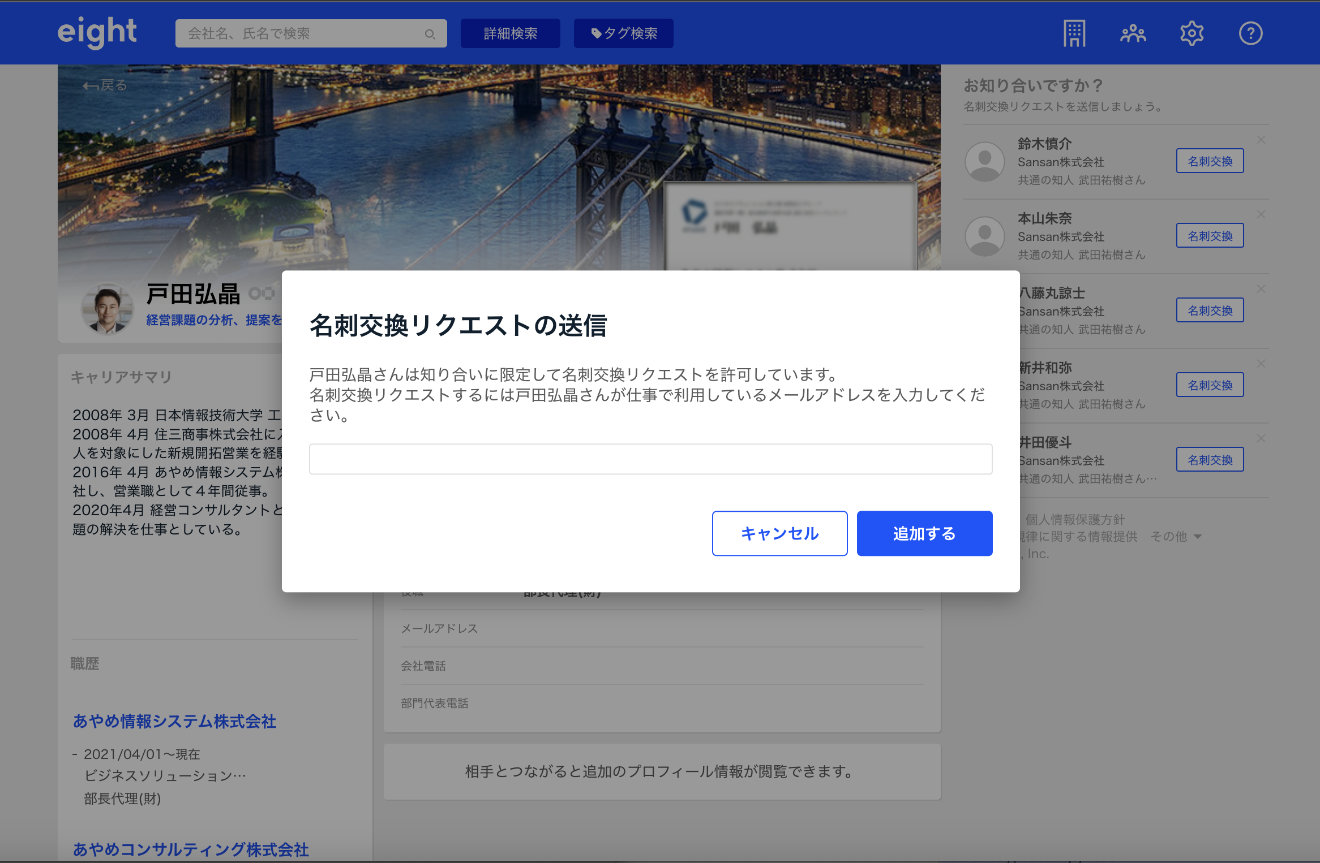Dismiss 鈴木慎介 suggestion with X icon
Screen dimensions: 1320x863
point(1261,140)
